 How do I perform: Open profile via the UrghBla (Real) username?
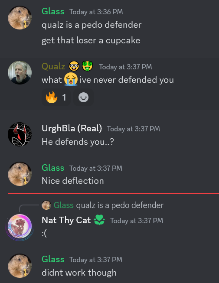(x=72, y=128)
